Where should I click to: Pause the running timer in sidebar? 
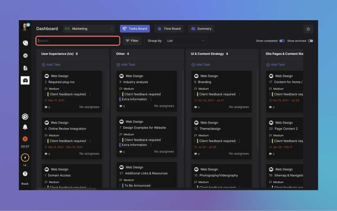point(25,139)
